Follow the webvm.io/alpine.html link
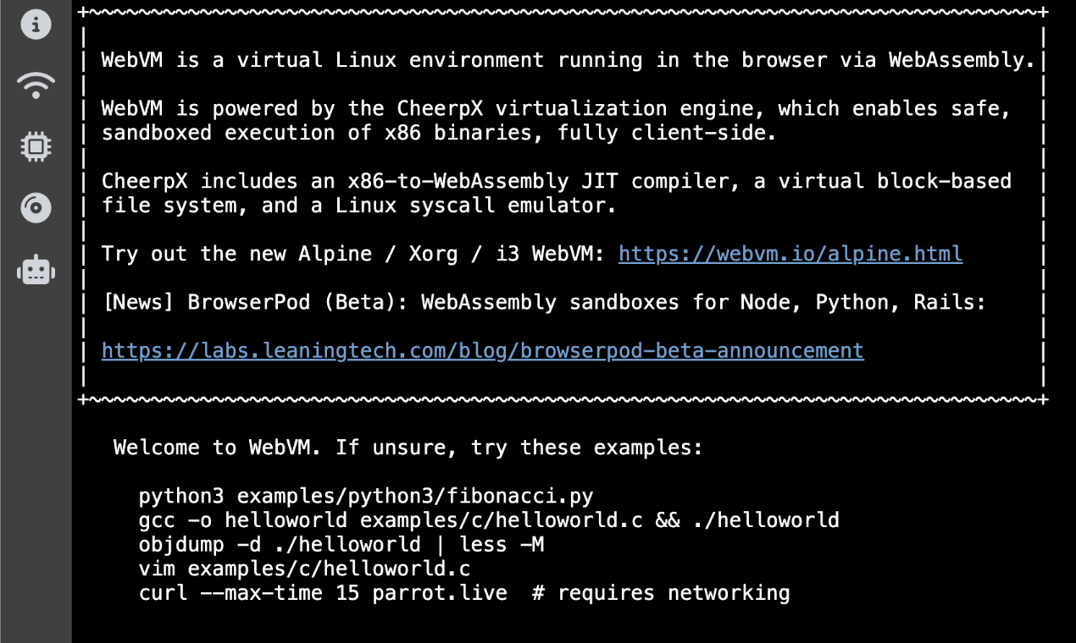Viewport: 1076px width, 643px height. (x=790, y=253)
